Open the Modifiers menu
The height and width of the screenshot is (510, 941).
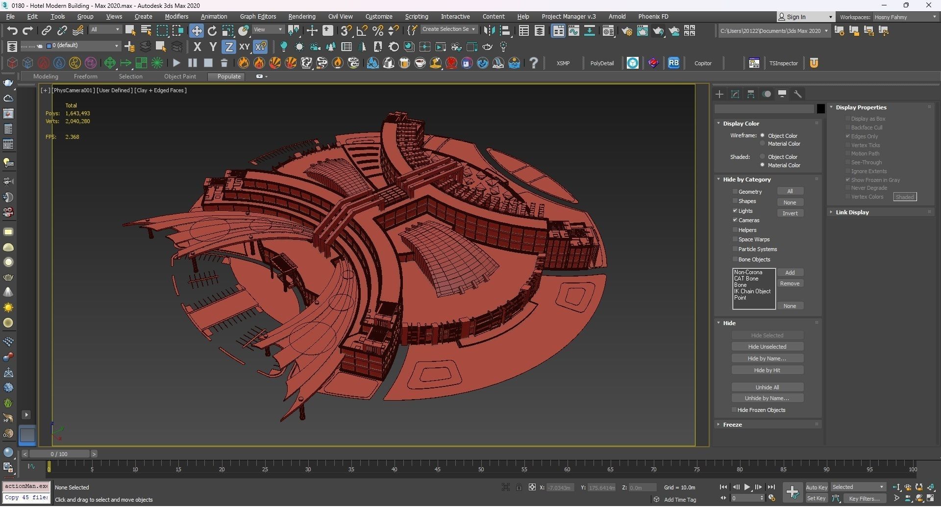coord(176,17)
